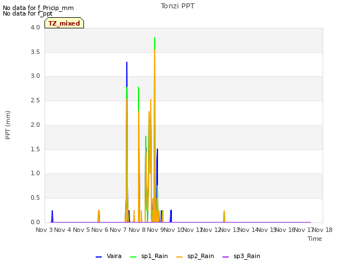
Task: Click the blue Vaira legend swatch
Action: tap(99, 257)
